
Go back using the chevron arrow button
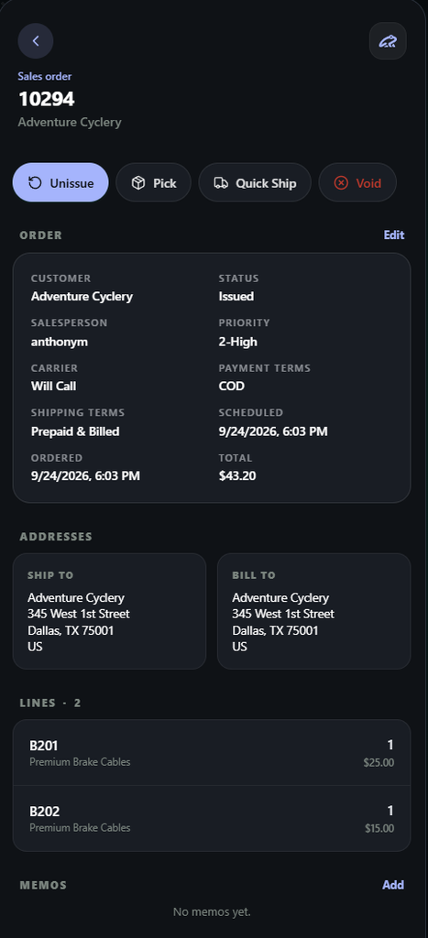36,40
